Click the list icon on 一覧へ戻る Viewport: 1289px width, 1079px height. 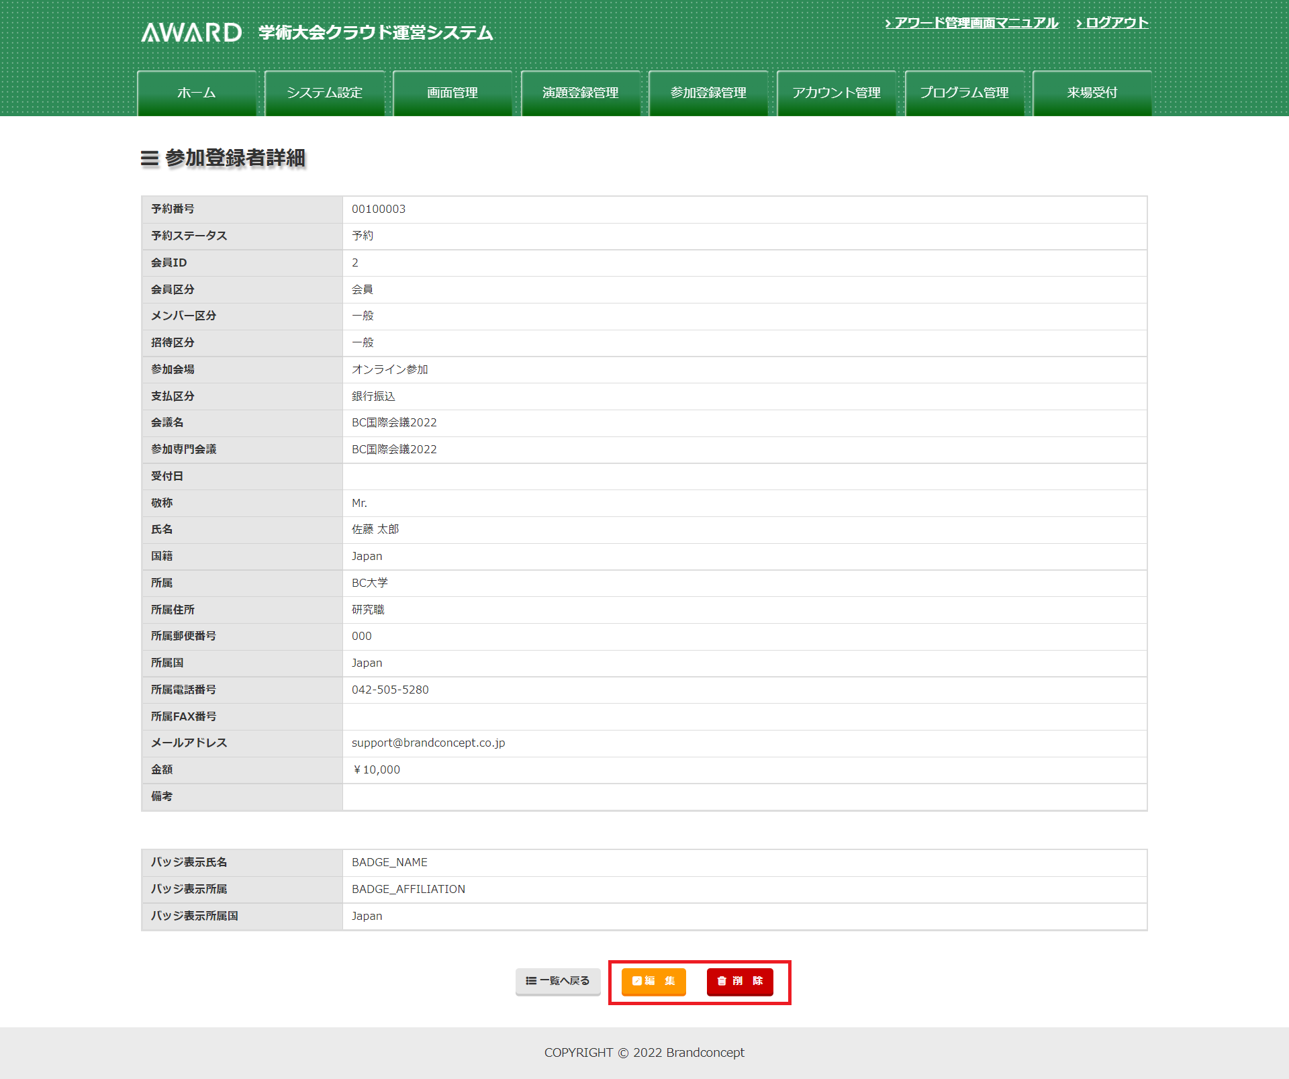click(x=530, y=981)
